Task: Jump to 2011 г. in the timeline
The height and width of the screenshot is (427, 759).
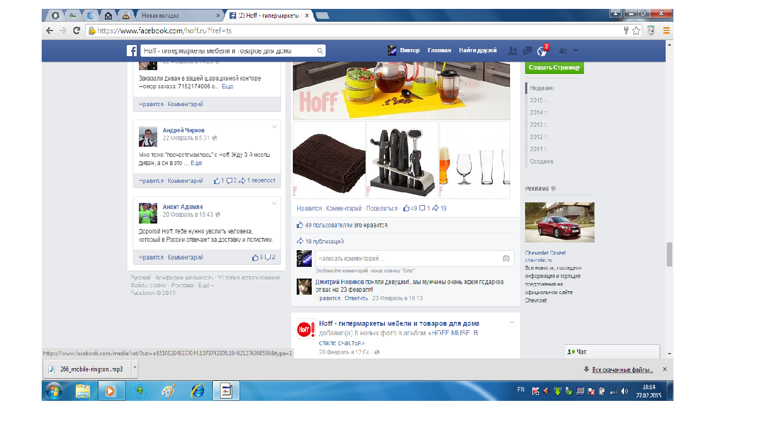Action: point(539,149)
